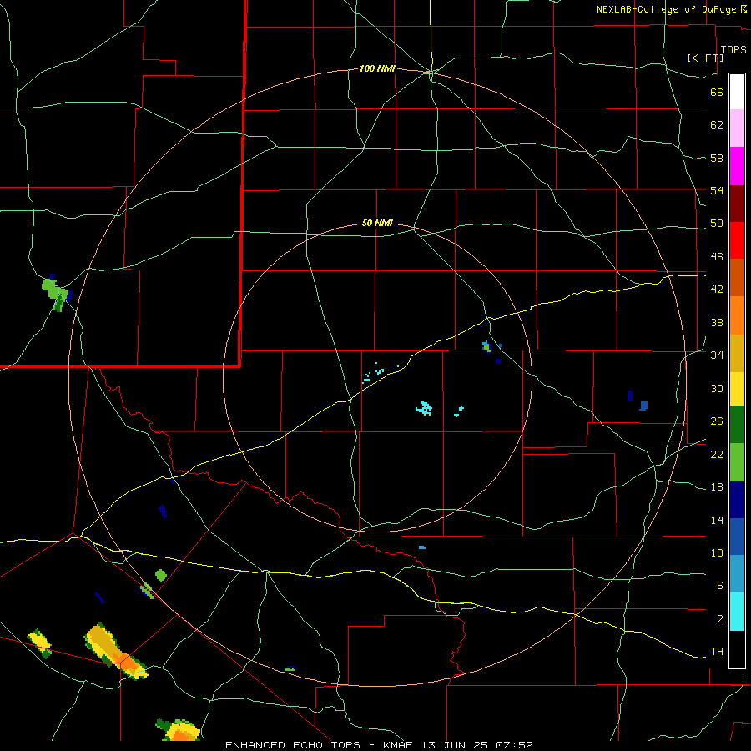This screenshot has width=751, height=751.
Task: Select the dark green legend swatch
Action: click(x=737, y=425)
